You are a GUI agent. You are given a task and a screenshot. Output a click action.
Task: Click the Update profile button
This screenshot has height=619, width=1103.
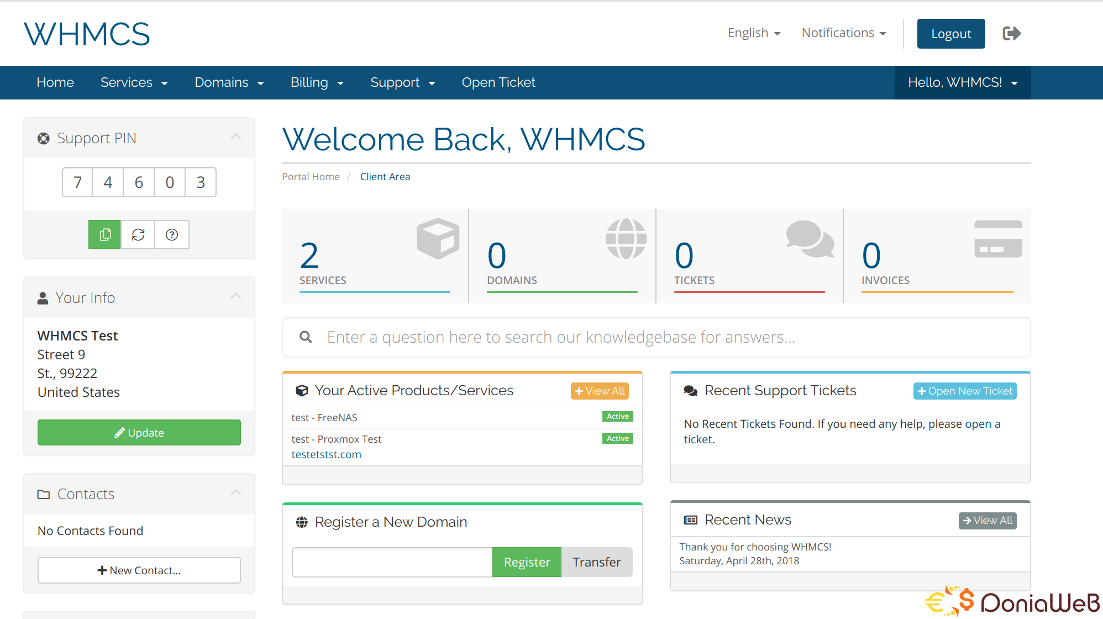[x=139, y=432]
